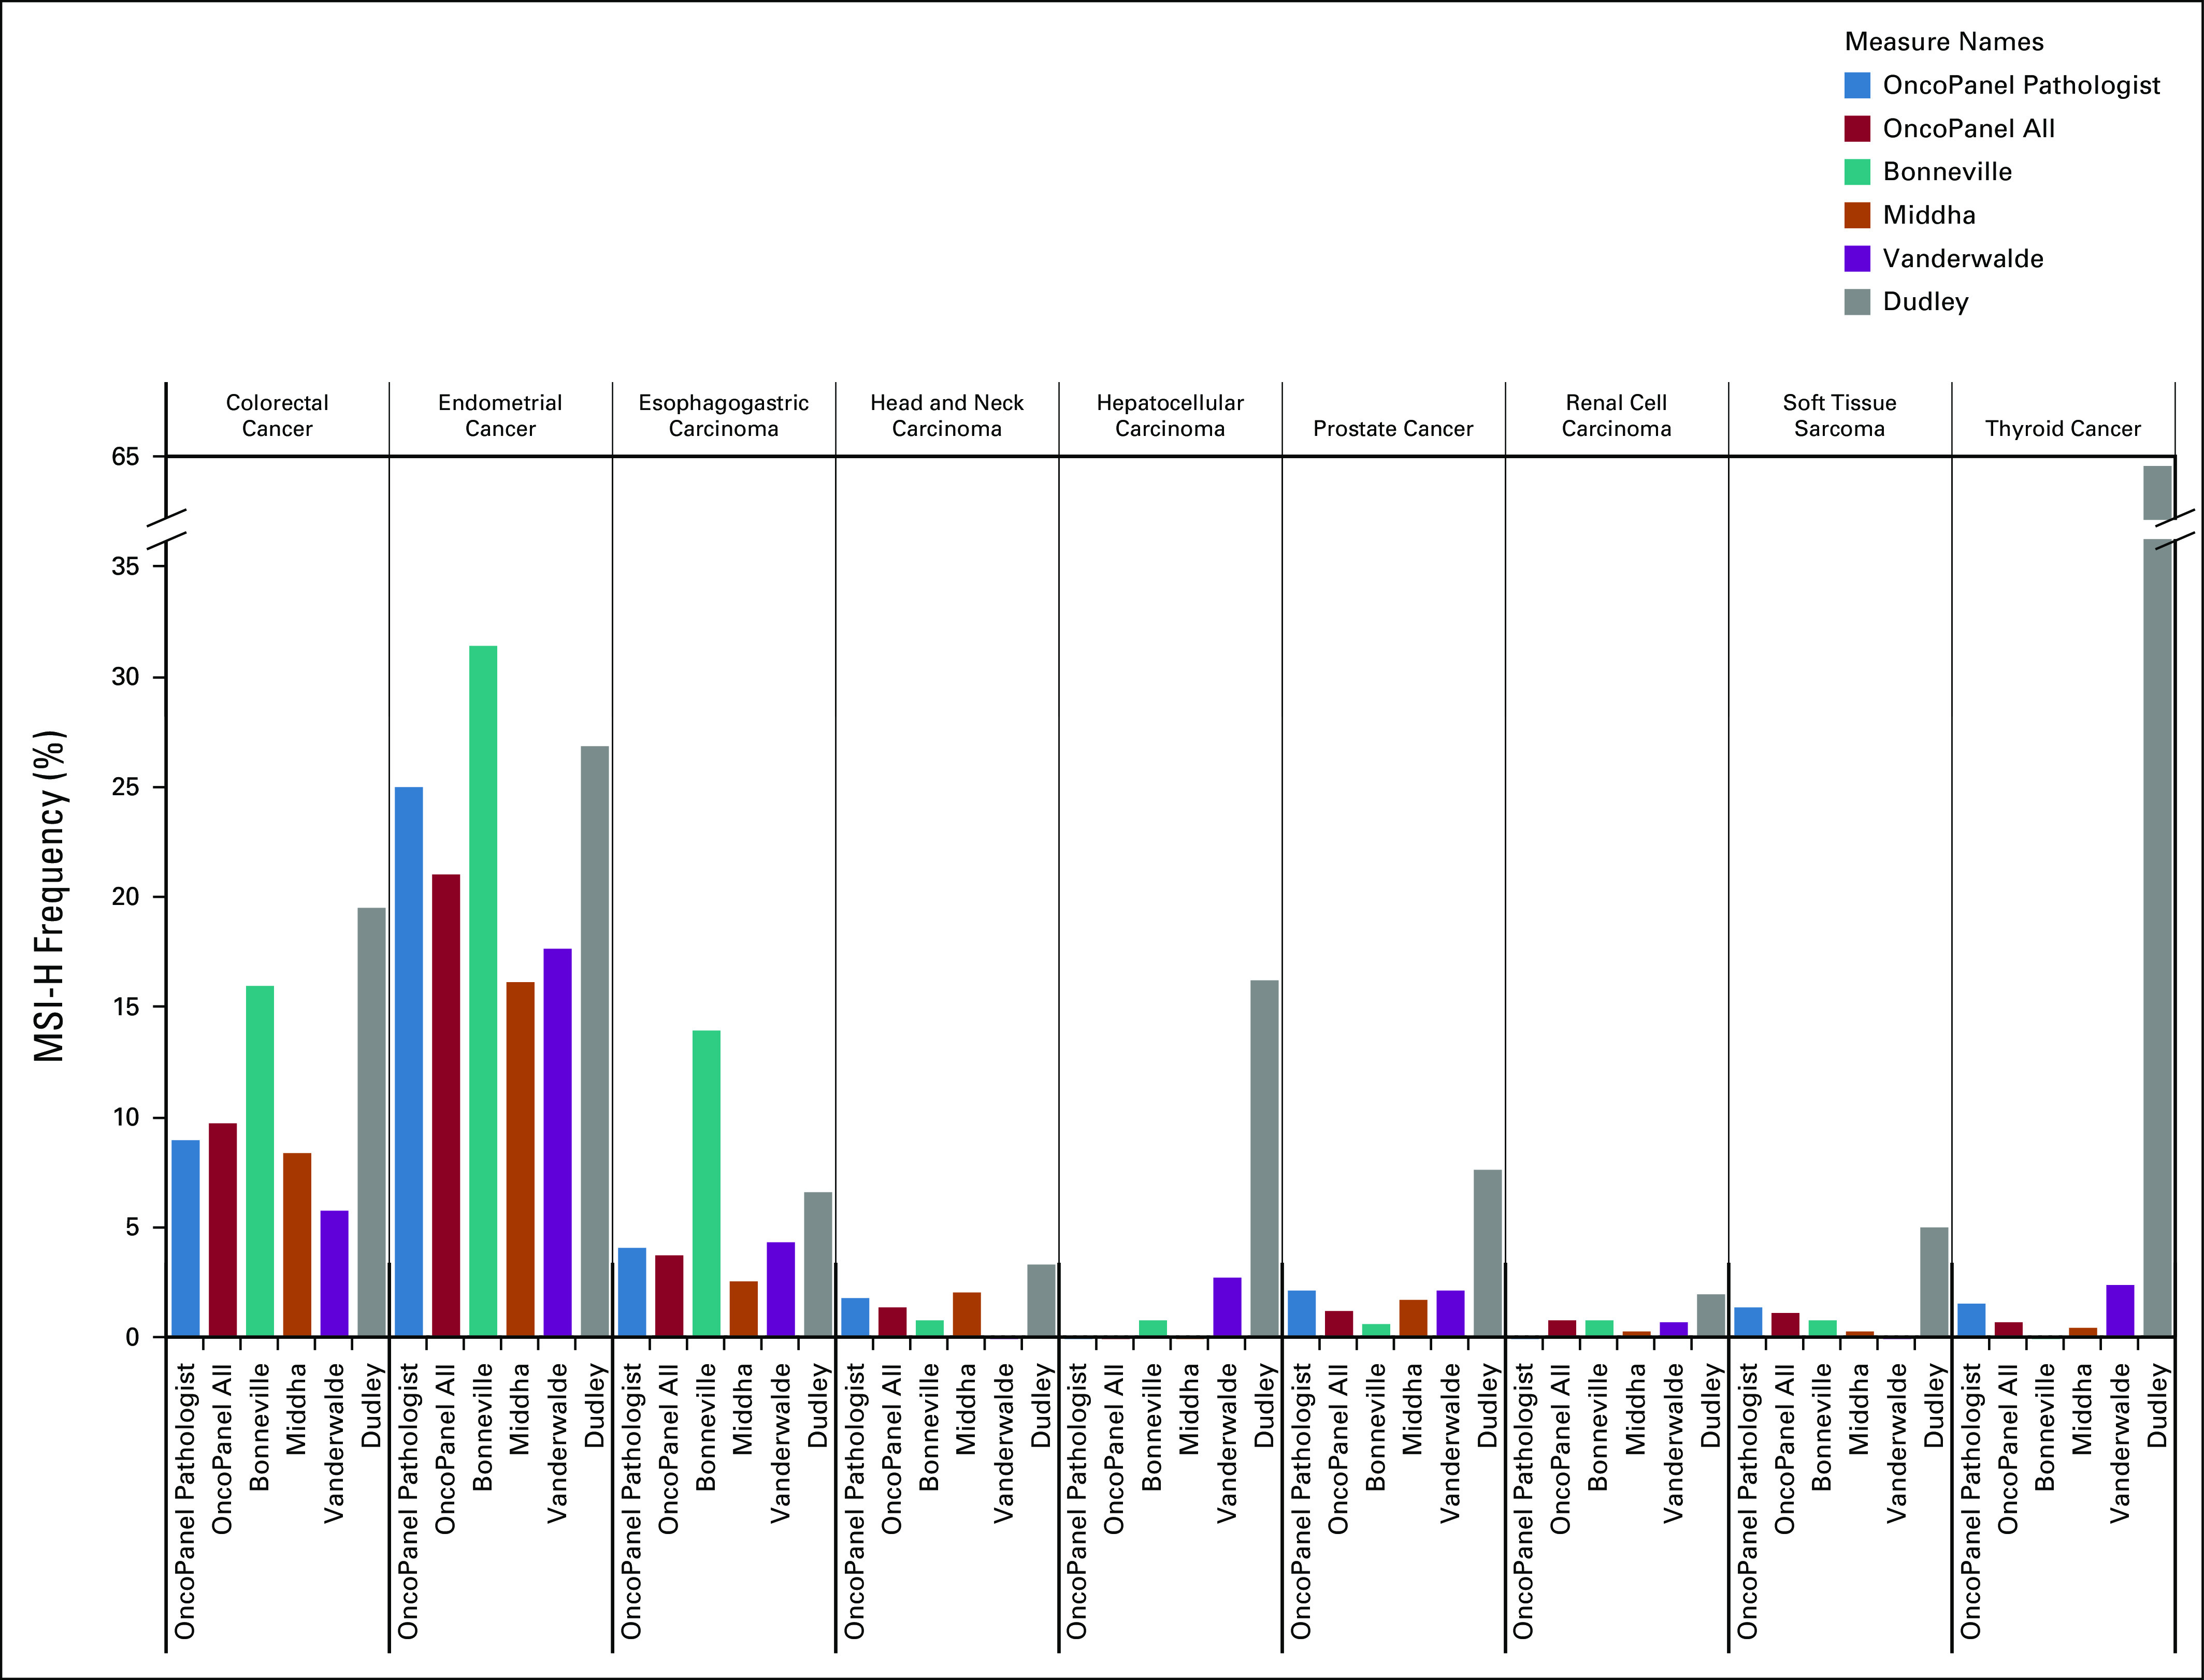
Task: Click Head and Neck 'Vanderwalde' x-axis label
Action: pyautogui.click(x=1003, y=1444)
